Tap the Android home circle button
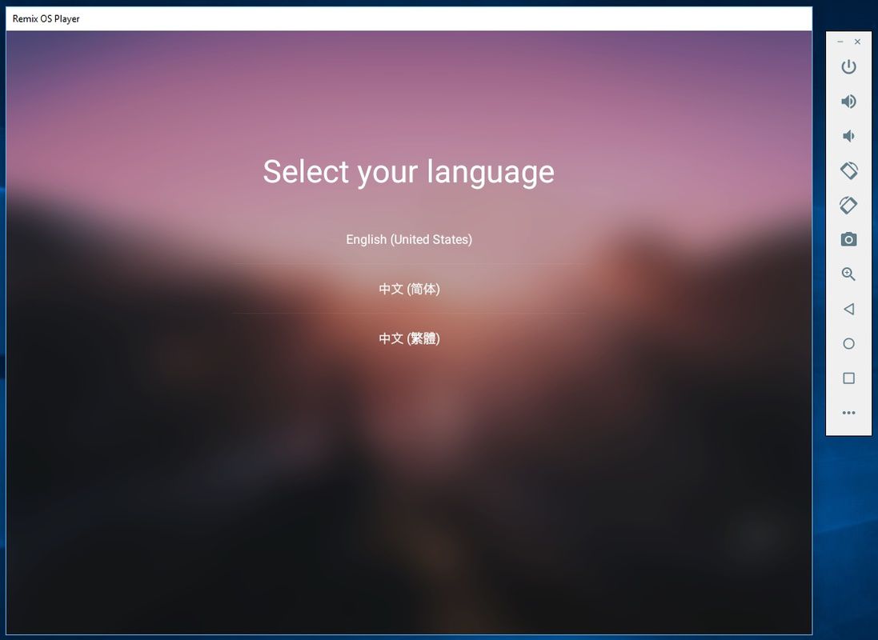The height and width of the screenshot is (640, 878). 848,344
